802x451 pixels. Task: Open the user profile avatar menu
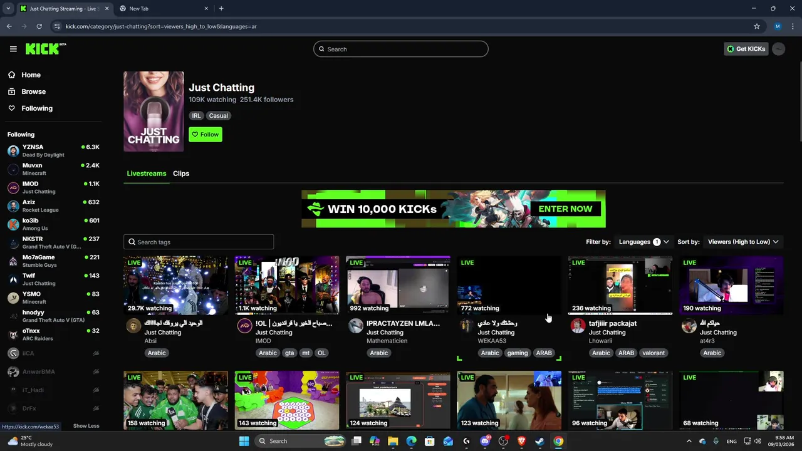(x=778, y=49)
